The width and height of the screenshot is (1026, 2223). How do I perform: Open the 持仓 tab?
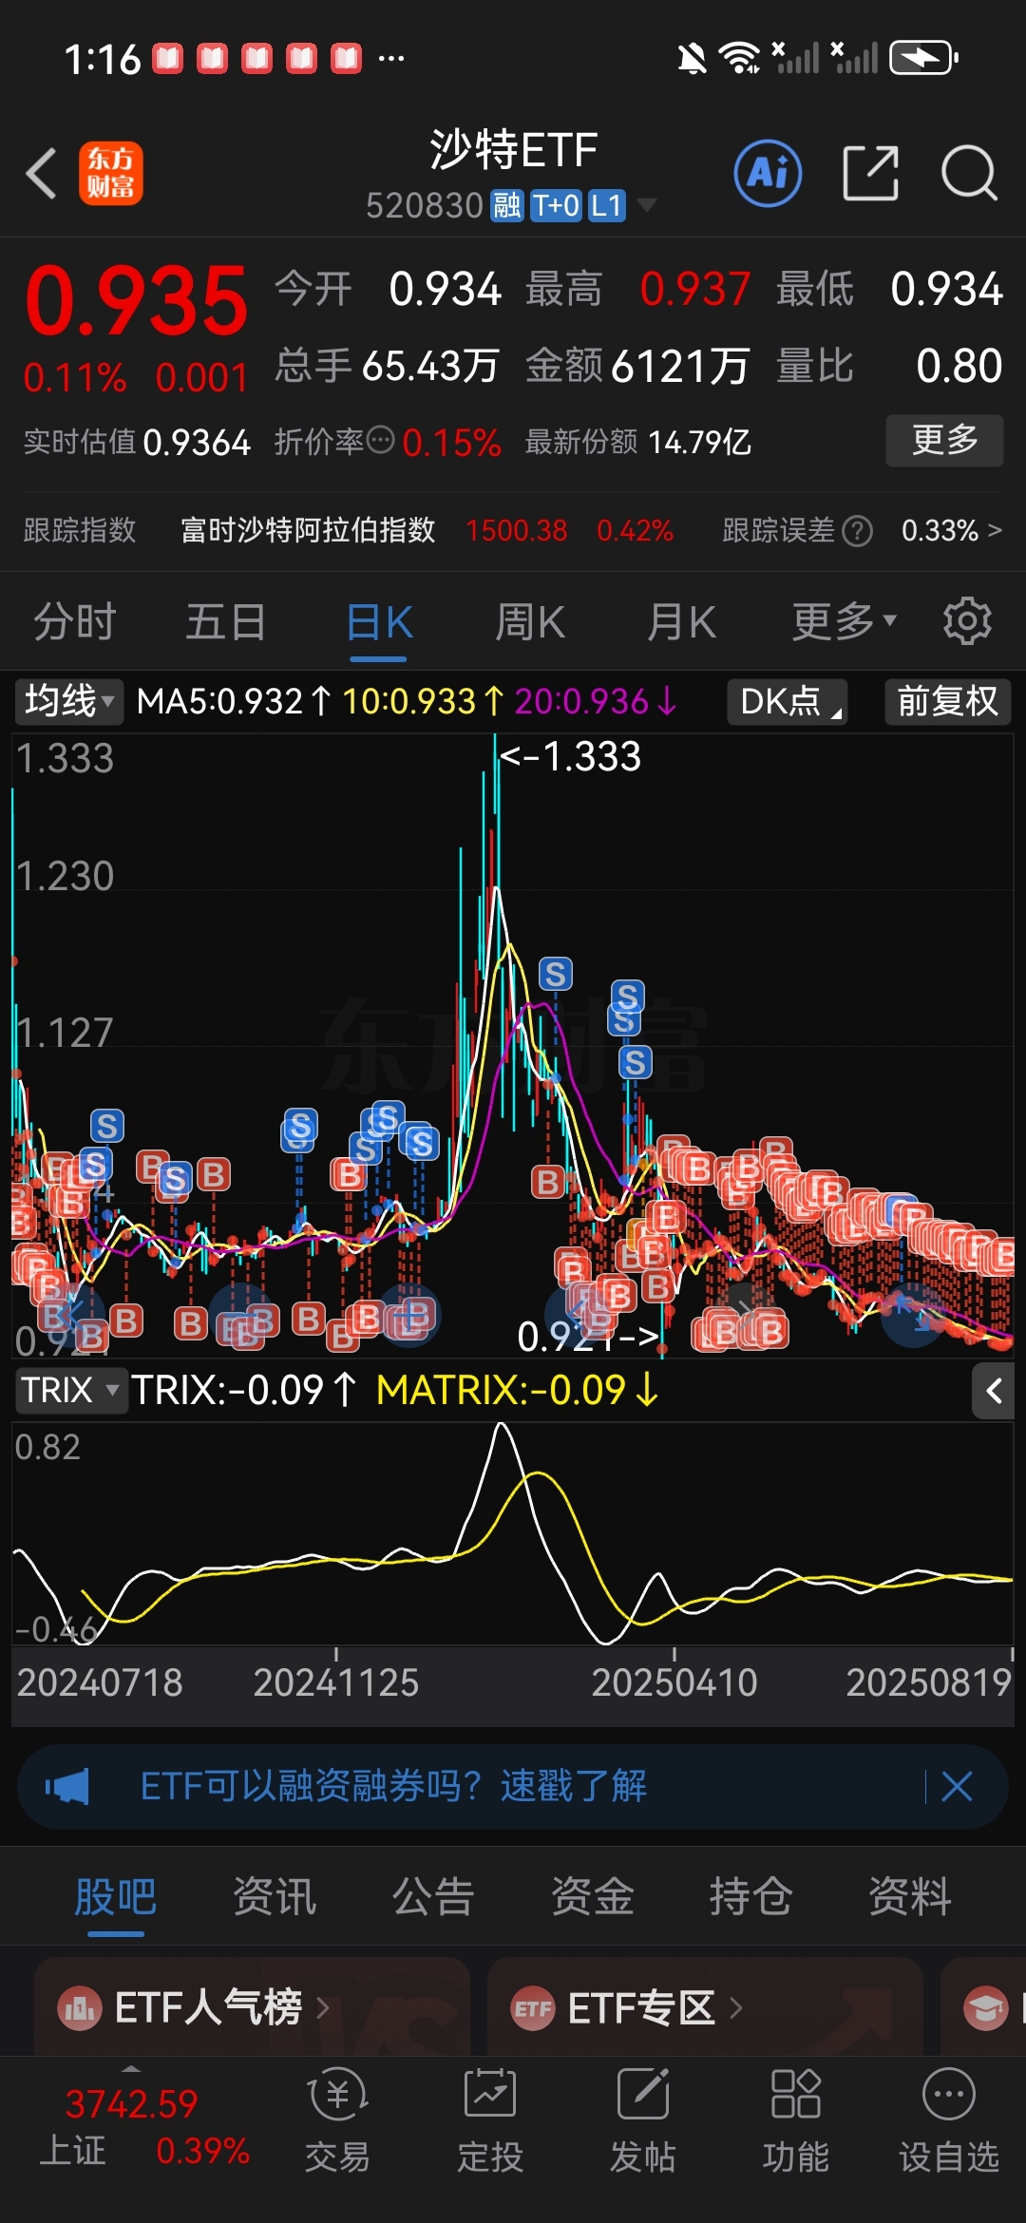tap(750, 1897)
